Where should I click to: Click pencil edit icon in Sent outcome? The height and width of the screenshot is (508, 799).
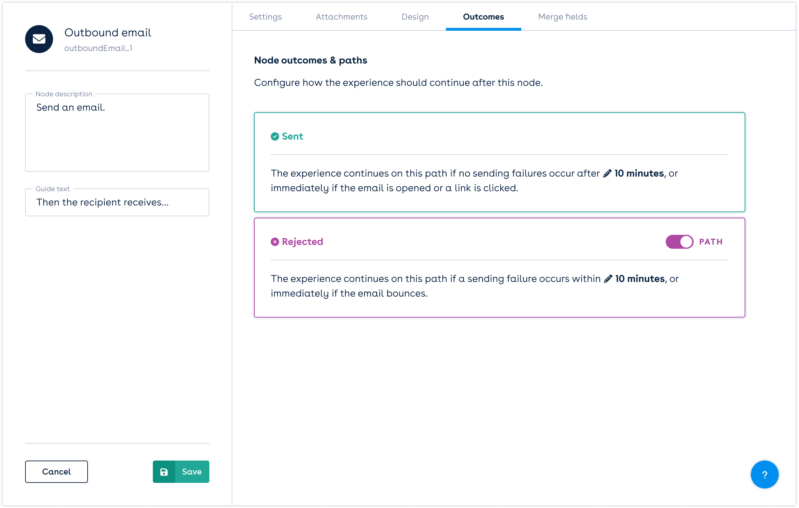coord(607,173)
